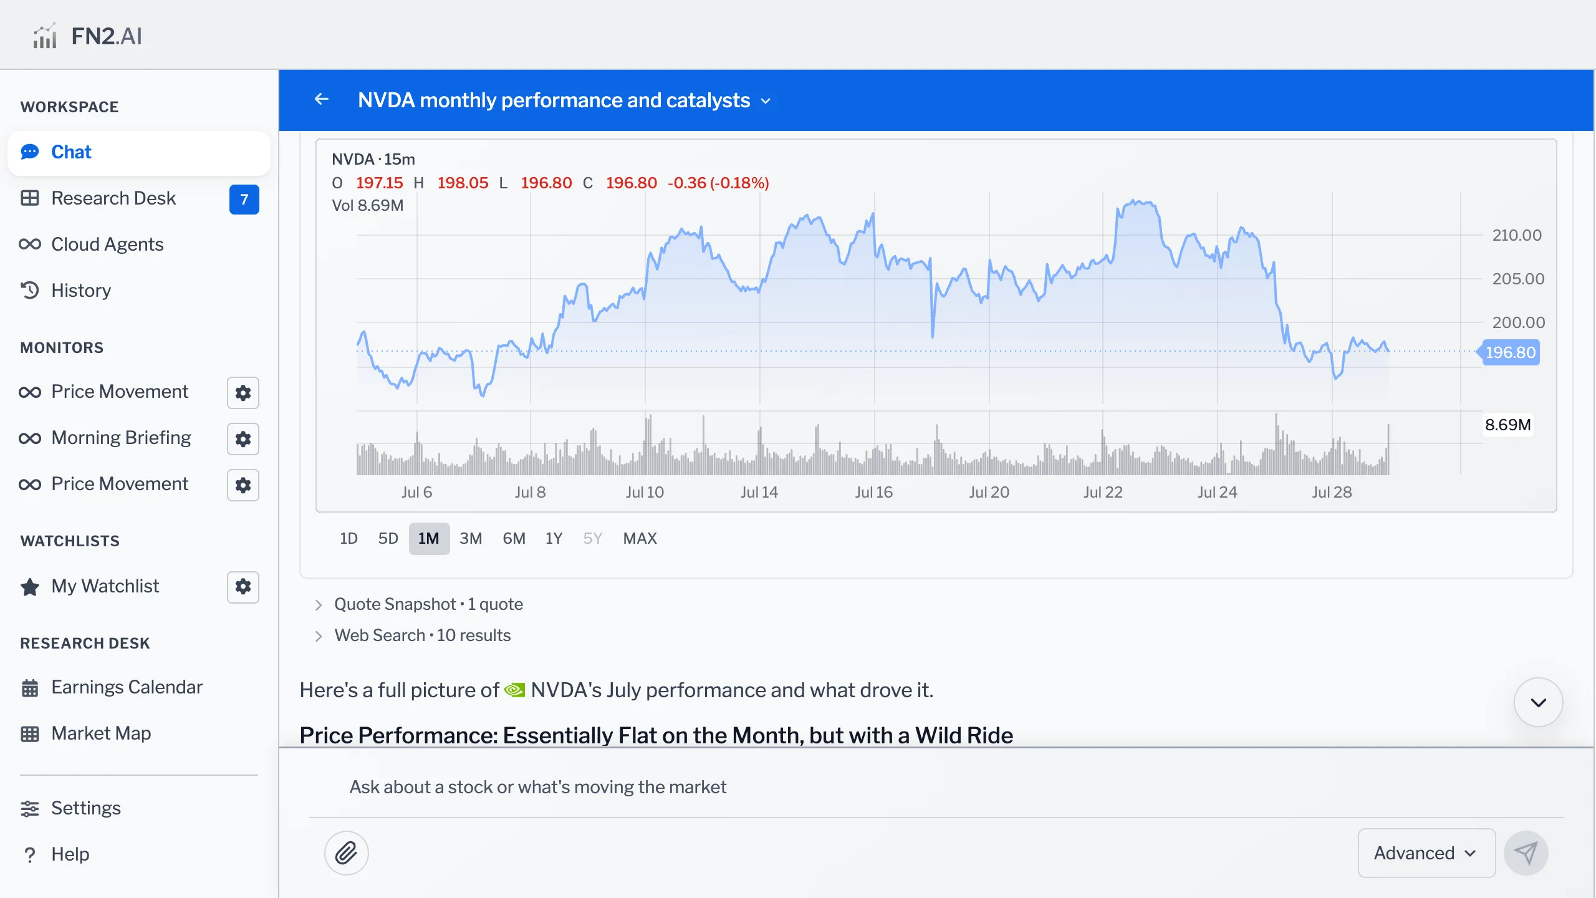Click infinity icon beside Morning Briefing

click(x=30, y=438)
